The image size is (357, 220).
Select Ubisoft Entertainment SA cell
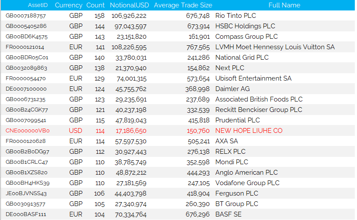pyautogui.click(x=253, y=78)
